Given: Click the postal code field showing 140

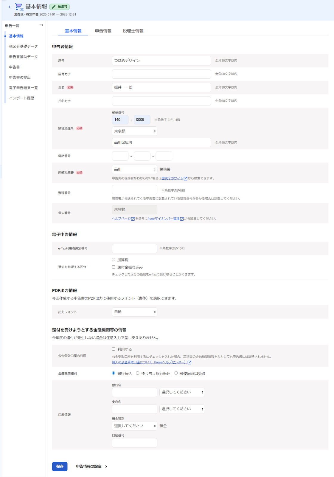Looking at the screenshot, I should coord(120,120).
